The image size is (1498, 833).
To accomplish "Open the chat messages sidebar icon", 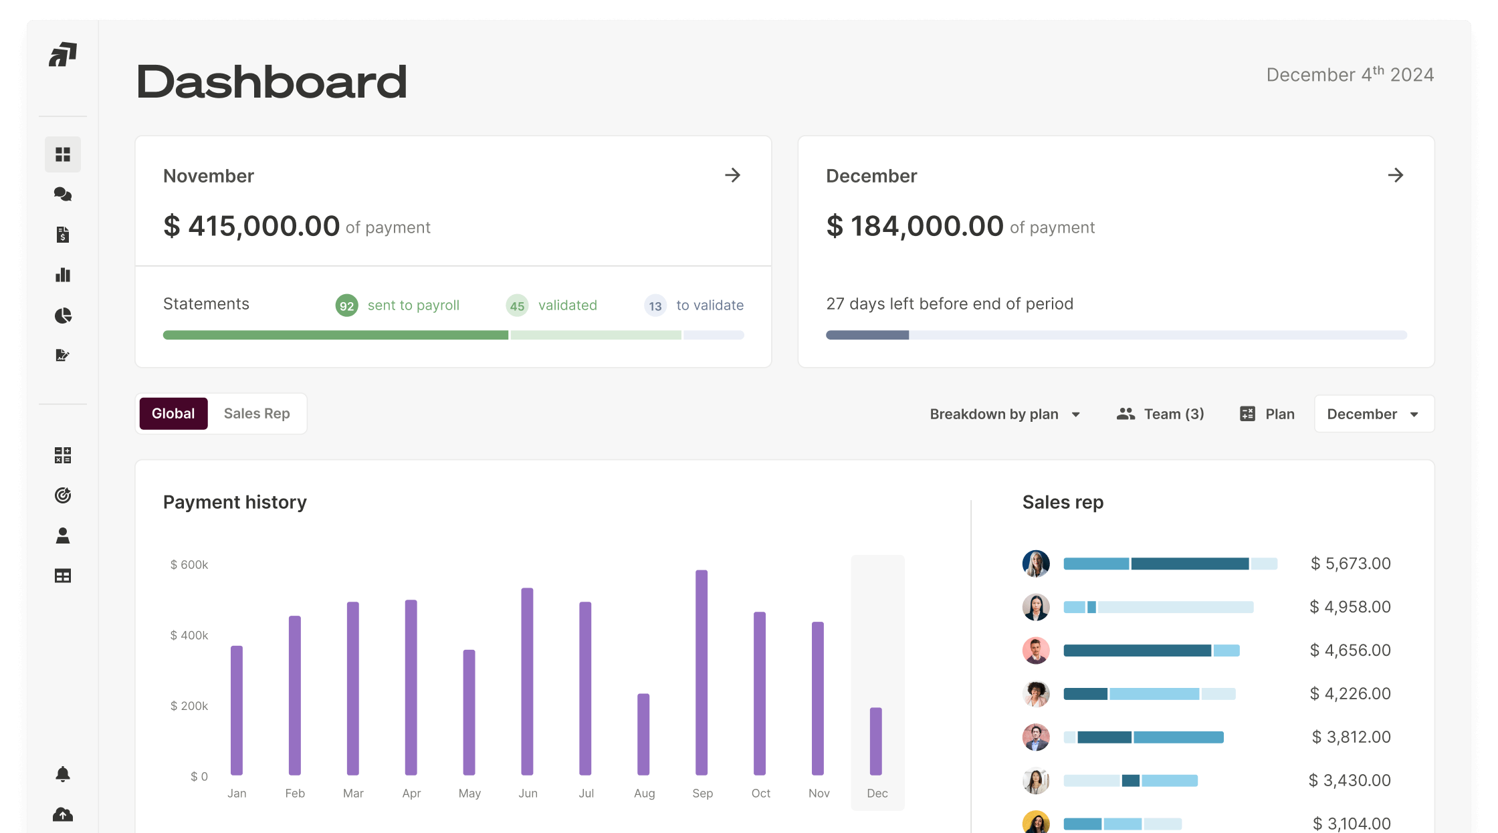I will (x=63, y=195).
